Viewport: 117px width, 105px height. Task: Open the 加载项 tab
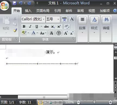click(x=105, y=11)
